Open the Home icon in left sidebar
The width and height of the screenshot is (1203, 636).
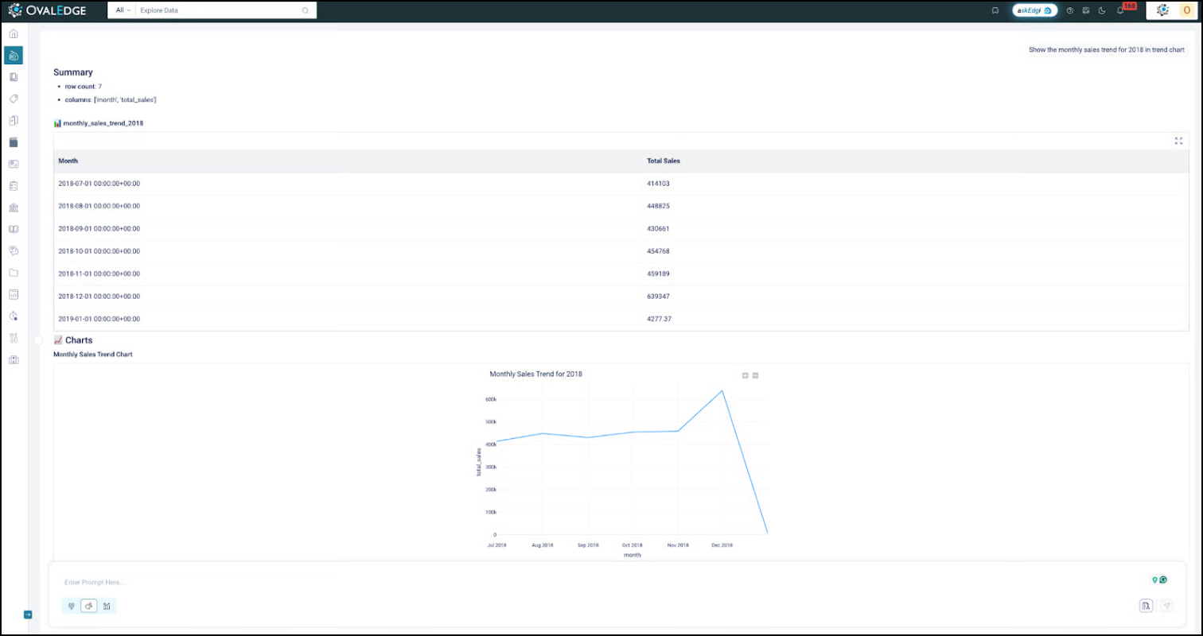[x=13, y=34]
